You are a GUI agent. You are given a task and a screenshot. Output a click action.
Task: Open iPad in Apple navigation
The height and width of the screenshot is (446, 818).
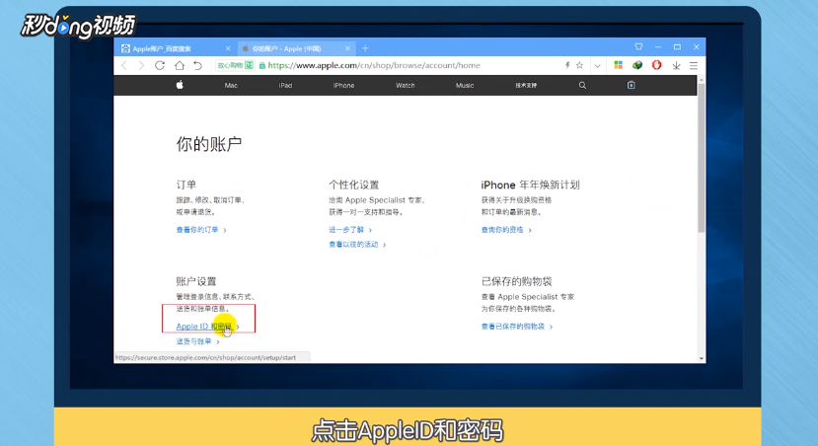pos(285,85)
